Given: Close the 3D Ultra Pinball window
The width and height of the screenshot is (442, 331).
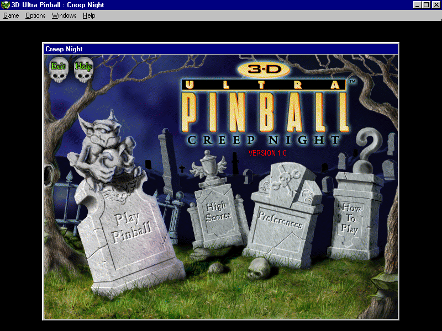Looking at the screenshot, I should (436, 5).
